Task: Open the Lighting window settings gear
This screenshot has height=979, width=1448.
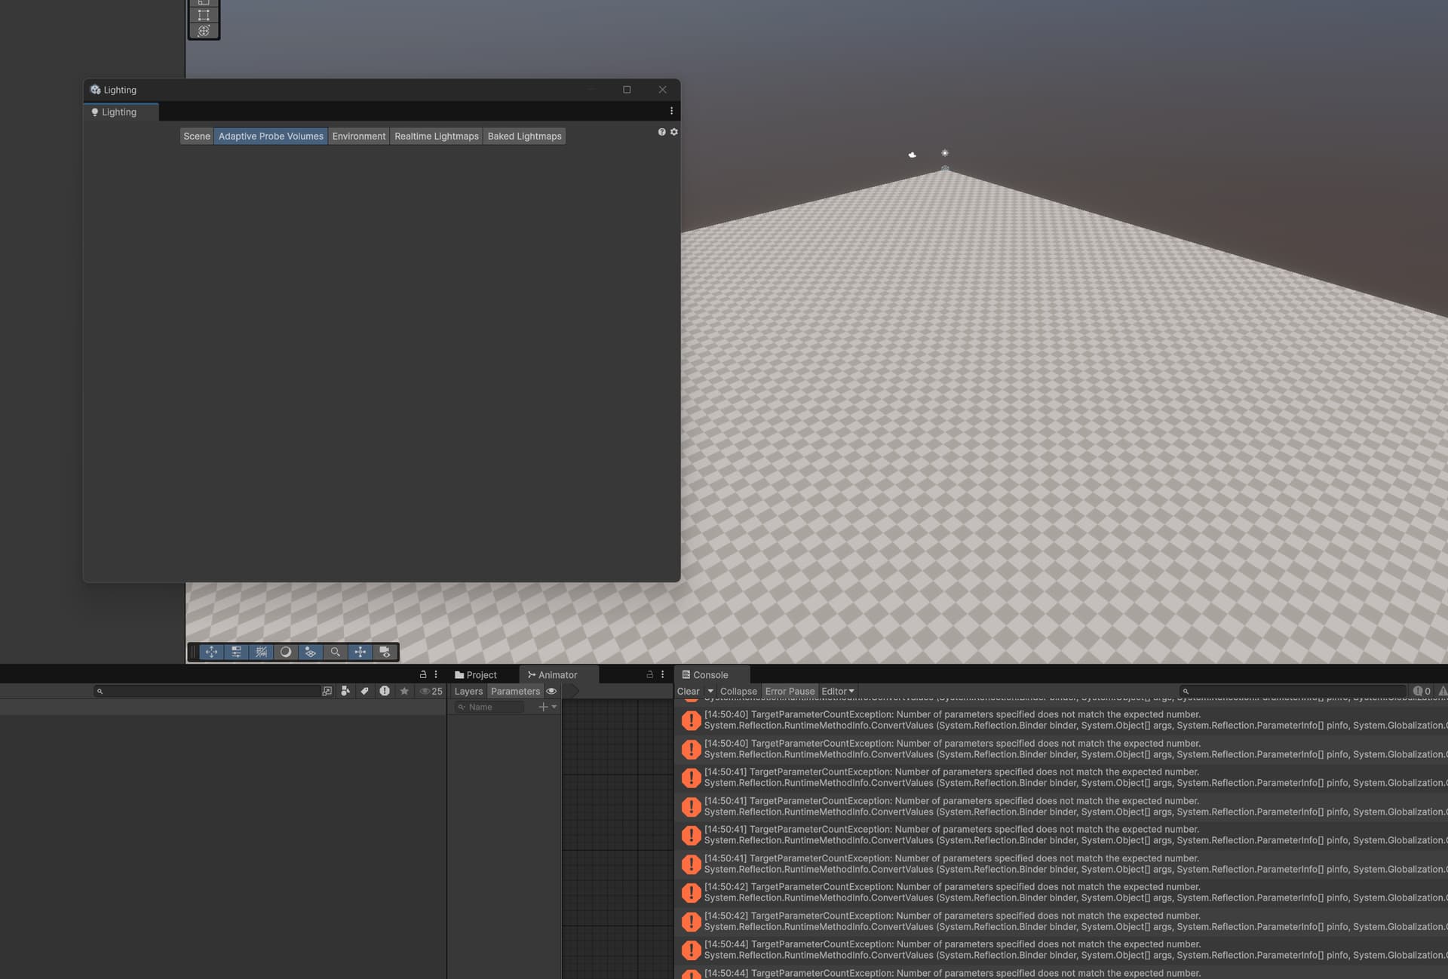Action: (x=673, y=131)
